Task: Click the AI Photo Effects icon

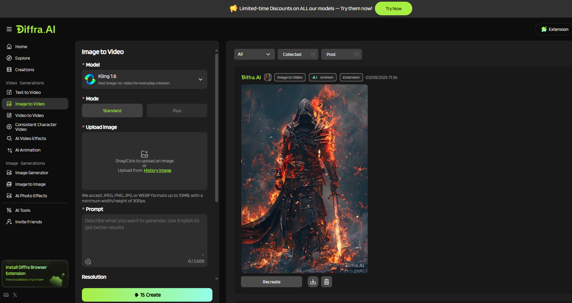Action: coord(9,196)
